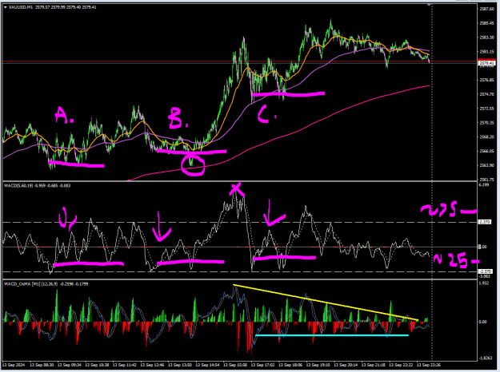This screenshot has height=372, width=500.
Task: Click the OsMA scale minimum -1.8263
Action: pyautogui.click(x=486, y=358)
